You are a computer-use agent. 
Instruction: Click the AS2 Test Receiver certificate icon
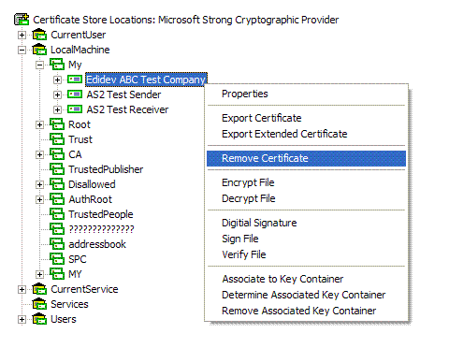coord(75,109)
